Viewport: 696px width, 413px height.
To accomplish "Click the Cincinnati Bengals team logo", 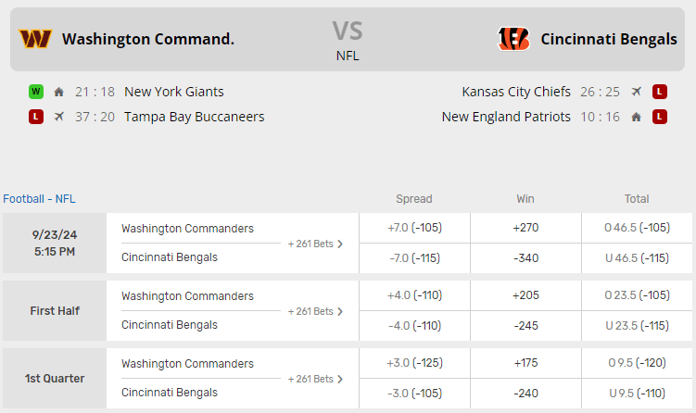I will click(513, 39).
